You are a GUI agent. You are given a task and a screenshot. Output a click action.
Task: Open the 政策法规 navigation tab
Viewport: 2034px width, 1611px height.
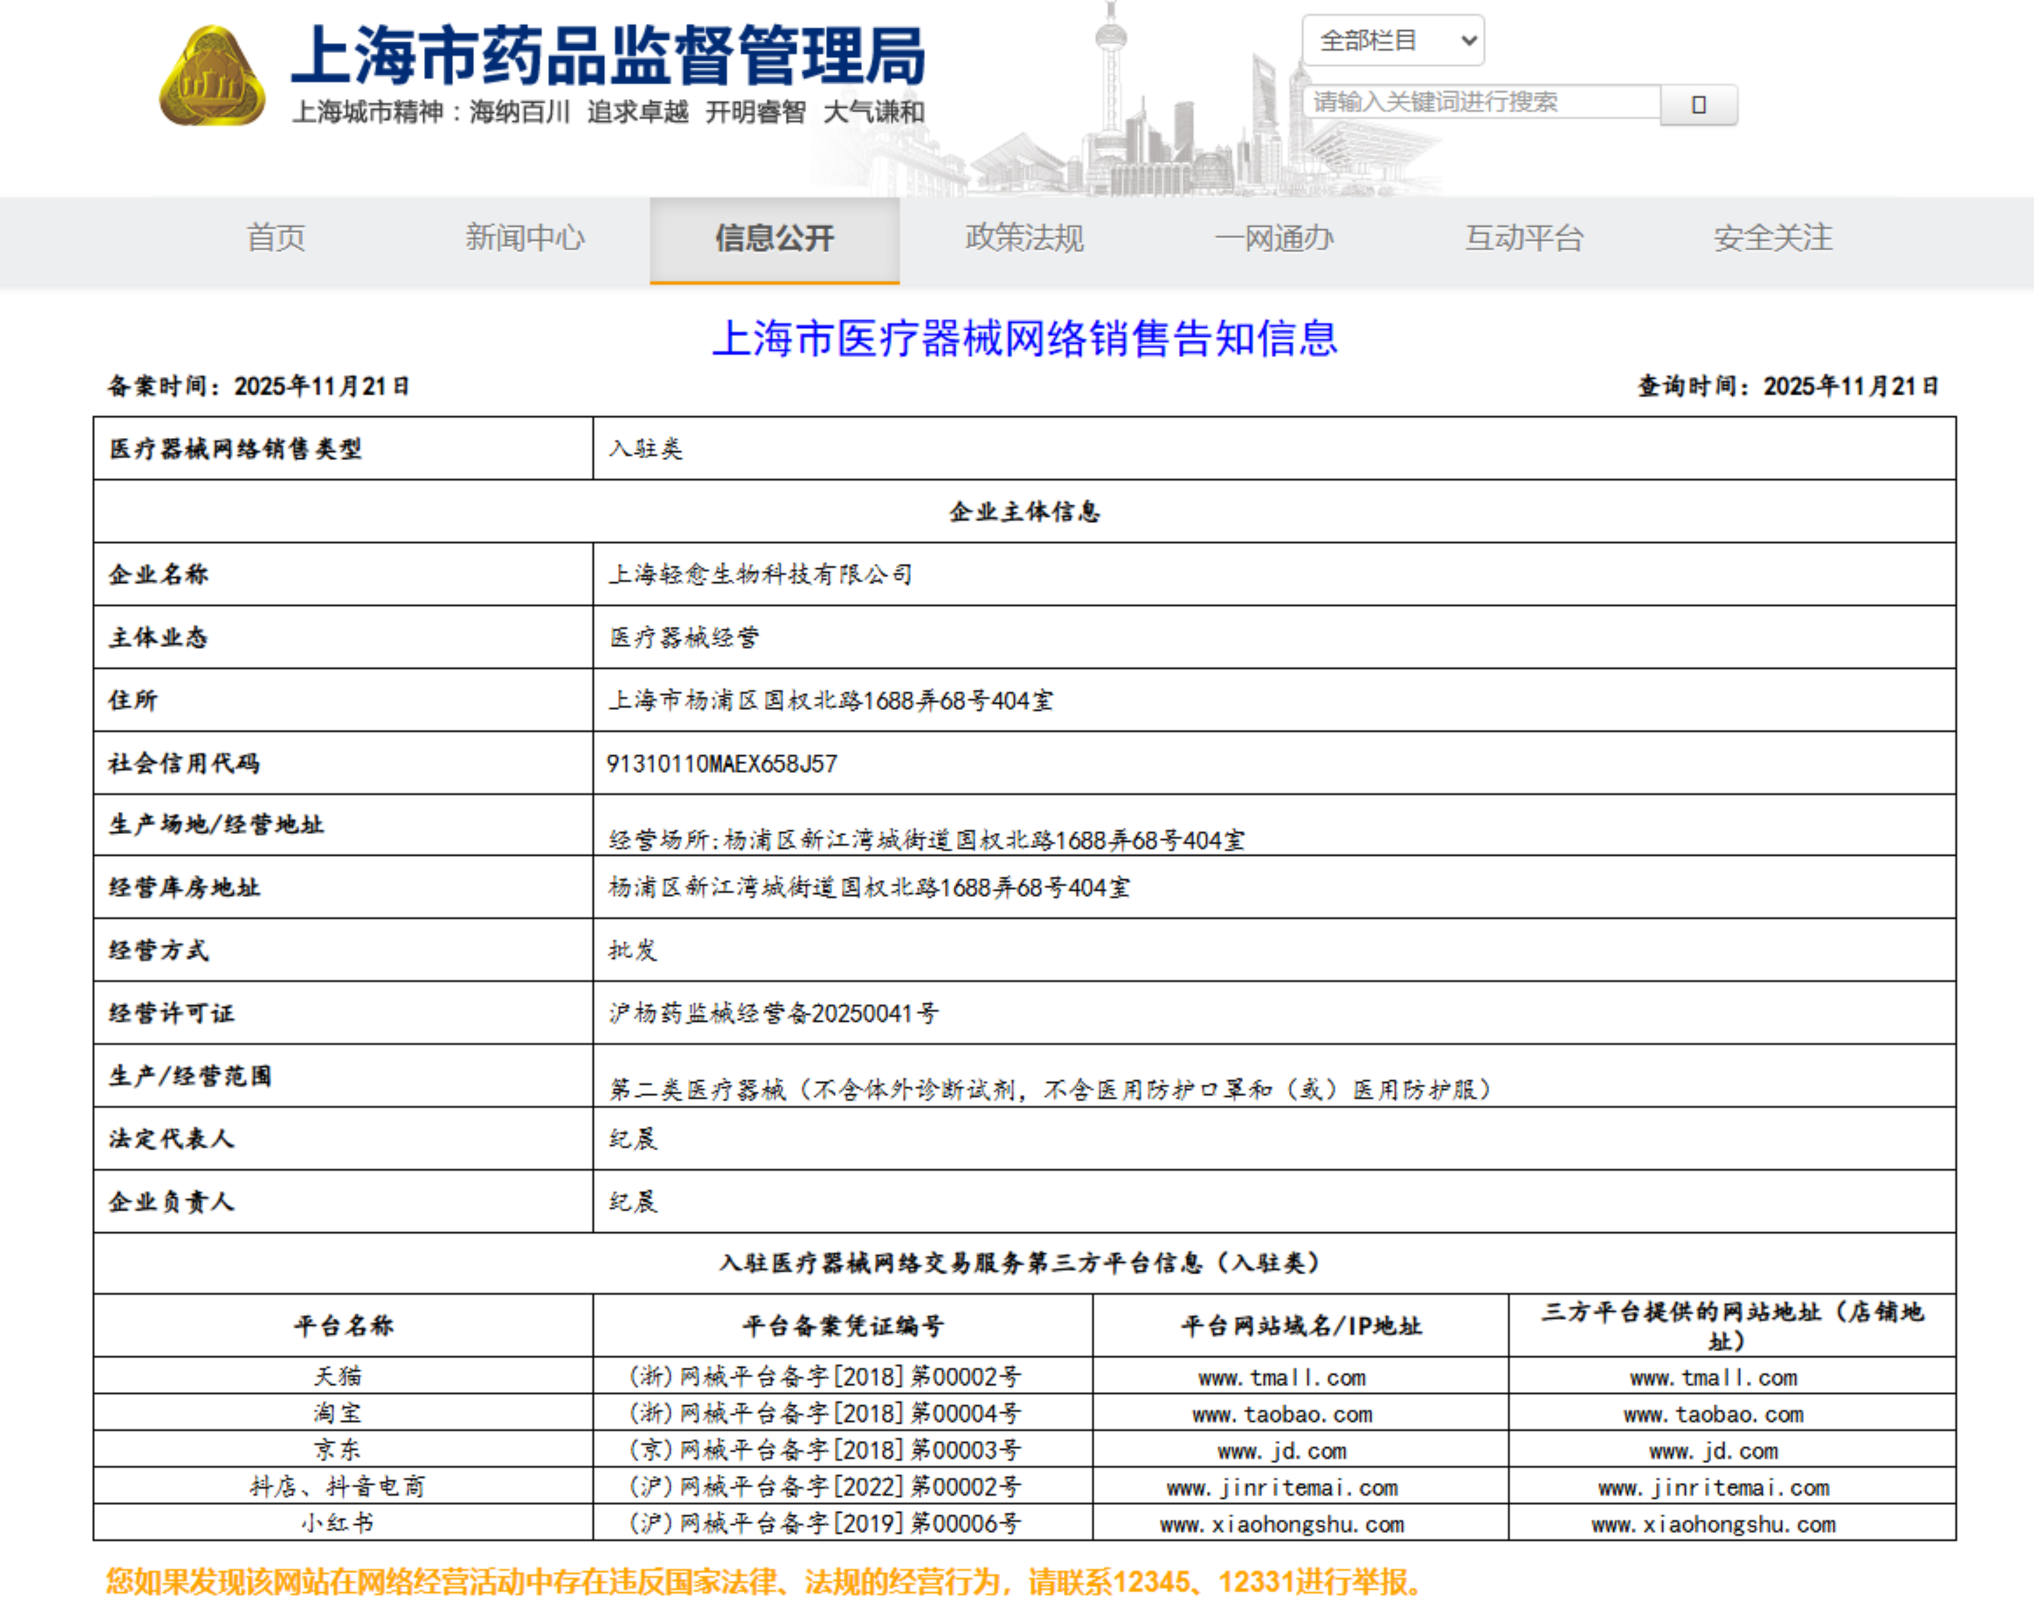[1024, 238]
